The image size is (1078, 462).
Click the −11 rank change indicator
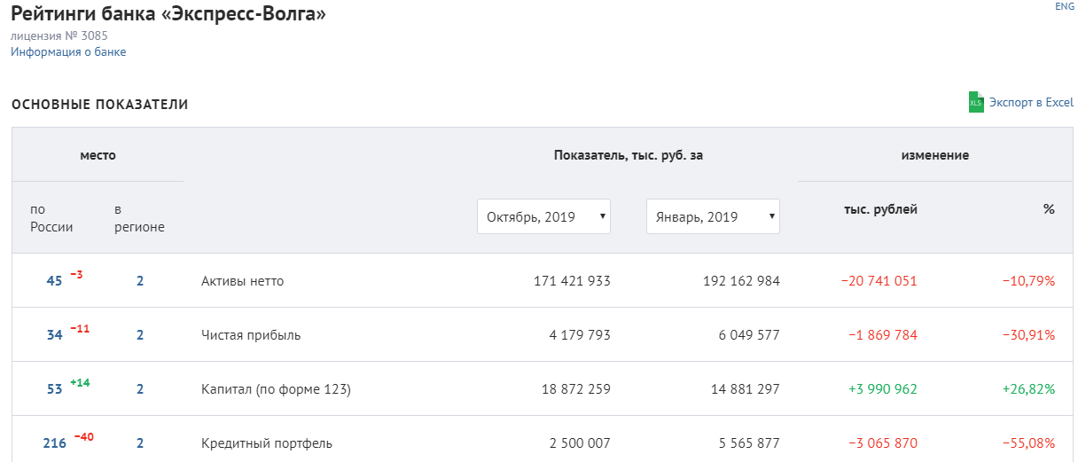(x=80, y=329)
